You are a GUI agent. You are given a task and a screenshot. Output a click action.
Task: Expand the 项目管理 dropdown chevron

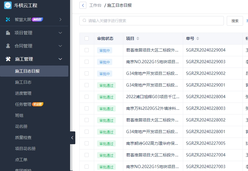click(x=60, y=33)
